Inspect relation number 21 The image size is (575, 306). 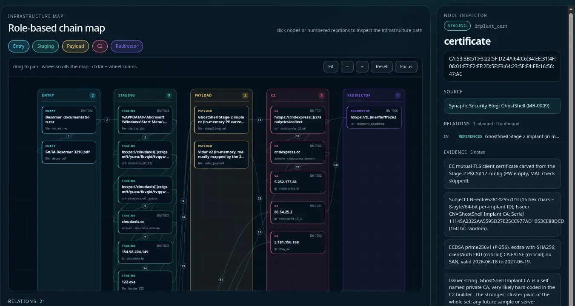260,198
